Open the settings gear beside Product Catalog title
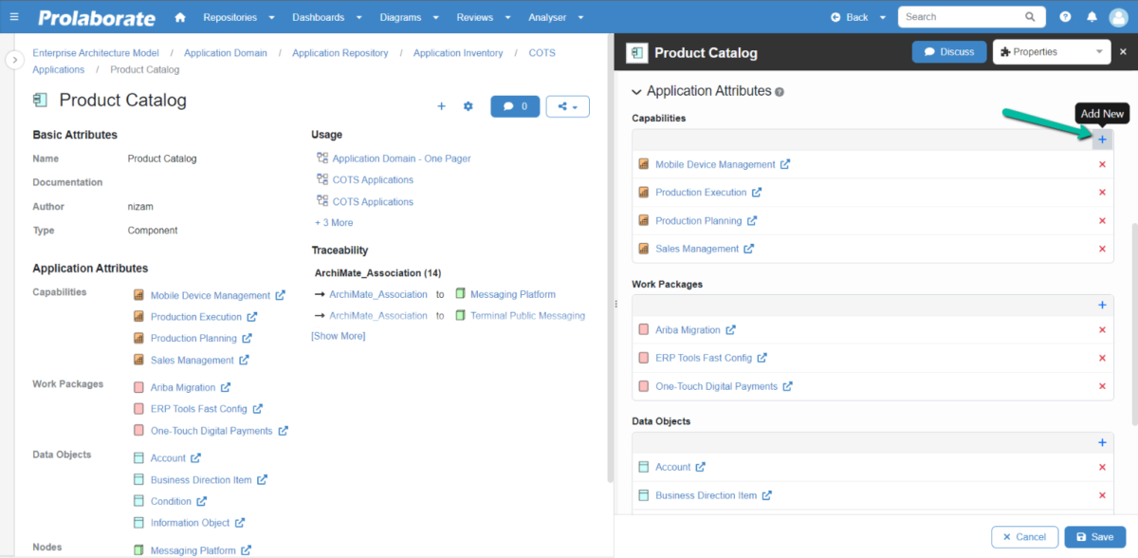This screenshot has height=558, width=1138. [468, 106]
